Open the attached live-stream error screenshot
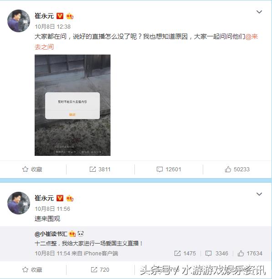This screenshot has width=272, height=279. point(72,105)
